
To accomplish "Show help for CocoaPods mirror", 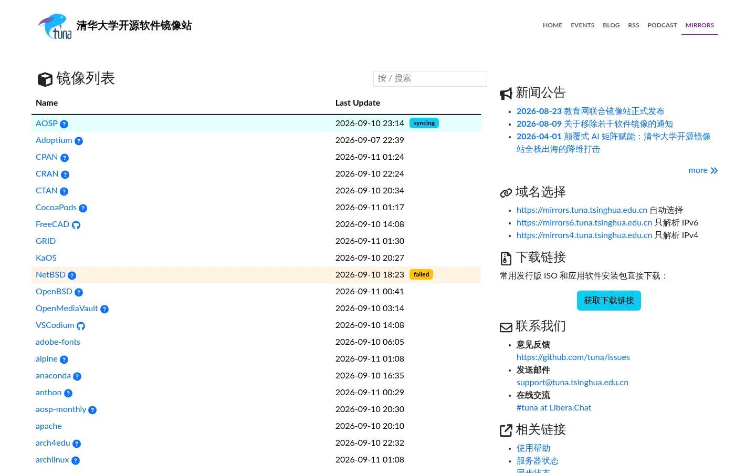I will [83, 208].
